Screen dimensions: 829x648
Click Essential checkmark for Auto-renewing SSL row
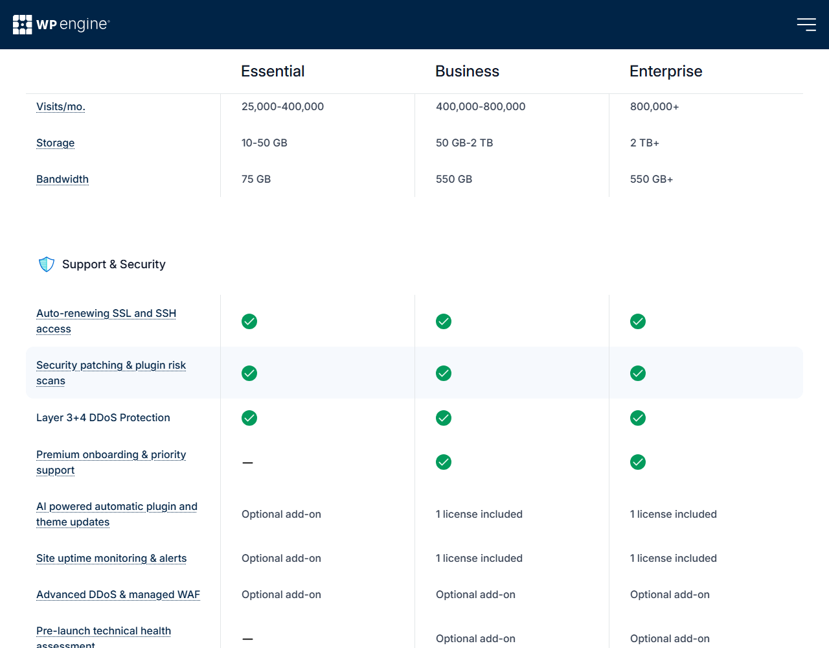(x=249, y=321)
